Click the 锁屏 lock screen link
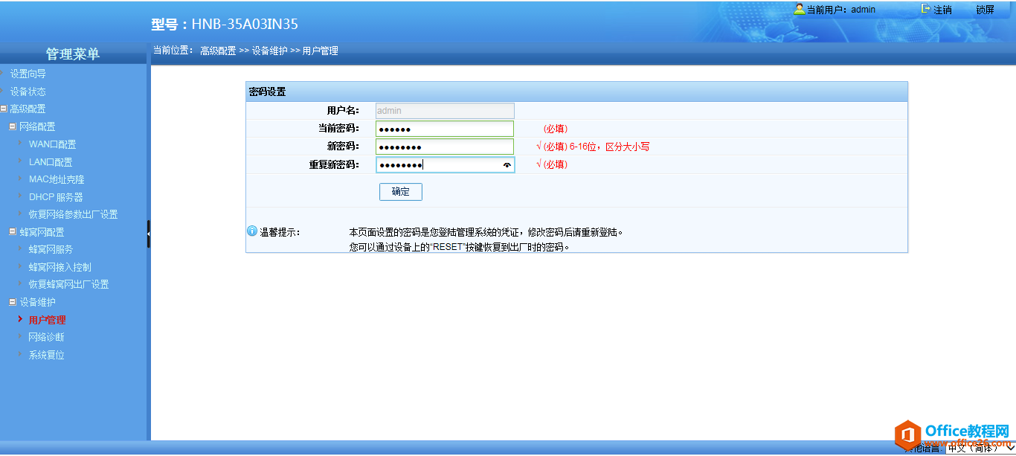 point(985,10)
